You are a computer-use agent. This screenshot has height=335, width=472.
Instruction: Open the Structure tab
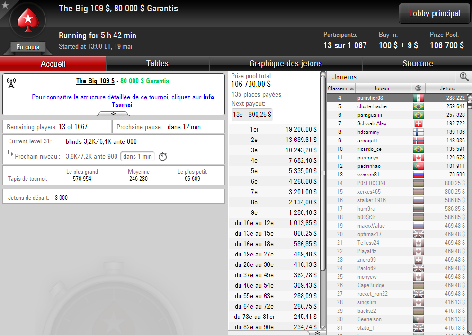click(x=418, y=63)
